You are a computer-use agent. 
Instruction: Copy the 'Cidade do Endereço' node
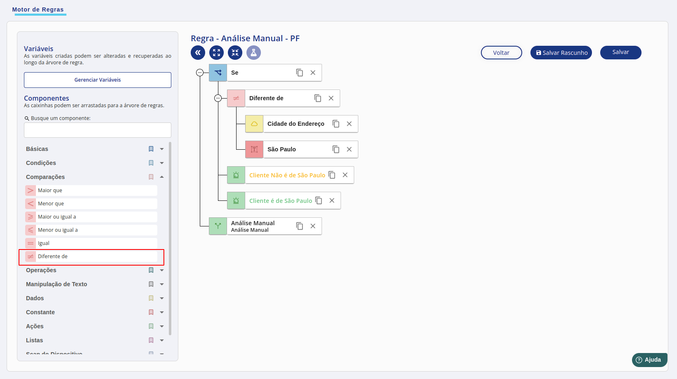click(x=336, y=124)
